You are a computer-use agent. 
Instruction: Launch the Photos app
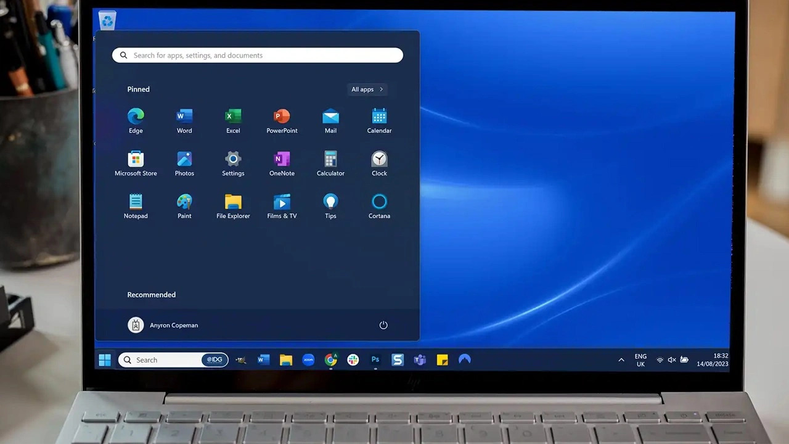click(x=184, y=163)
